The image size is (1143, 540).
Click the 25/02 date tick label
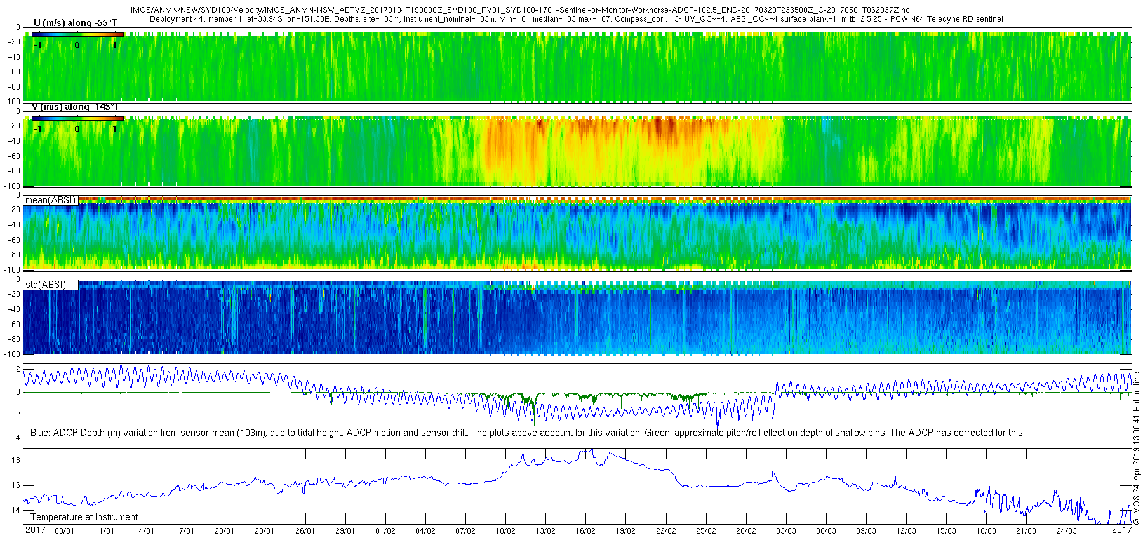point(705,531)
